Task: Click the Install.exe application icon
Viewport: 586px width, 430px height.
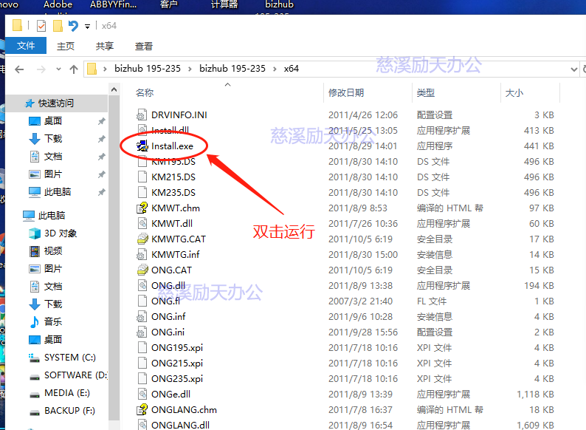Action: point(143,146)
